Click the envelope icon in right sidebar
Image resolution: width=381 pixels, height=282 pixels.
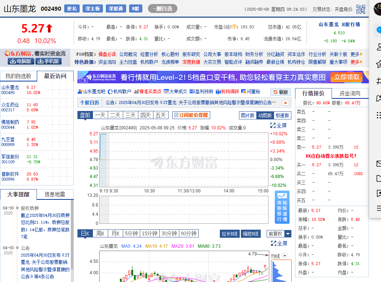click(378, 164)
